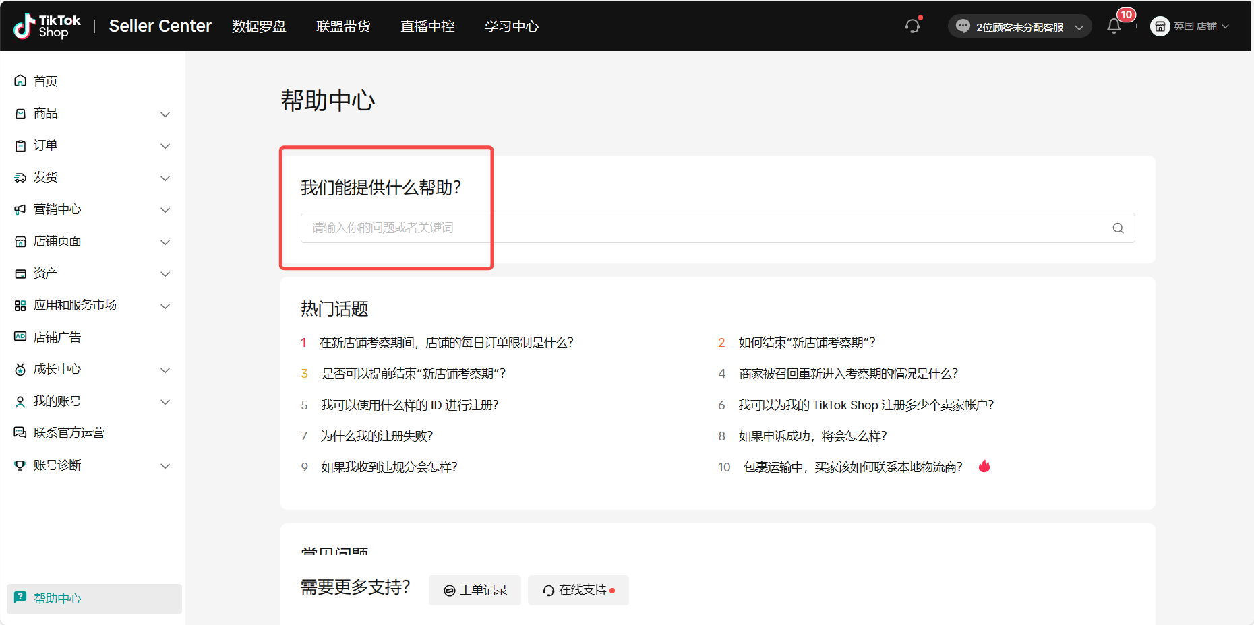This screenshot has width=1254, height=625.
Task: Click the help question search field
Action: pyautogui.click(x=701, y=228)
